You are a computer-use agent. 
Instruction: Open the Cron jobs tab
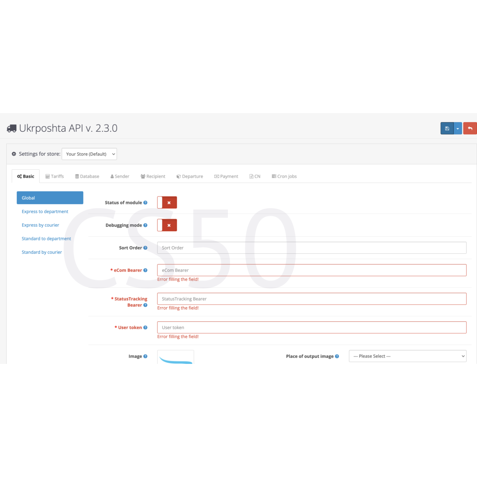pyautogui.click(x=284, y=176)
